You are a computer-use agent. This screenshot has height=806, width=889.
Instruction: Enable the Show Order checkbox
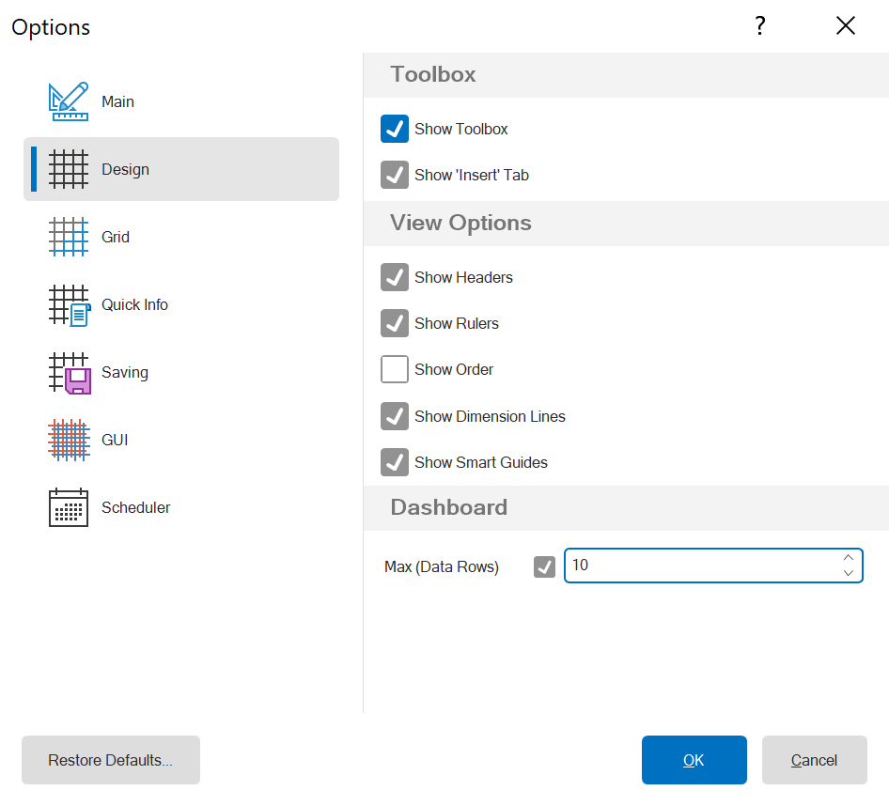395,370
